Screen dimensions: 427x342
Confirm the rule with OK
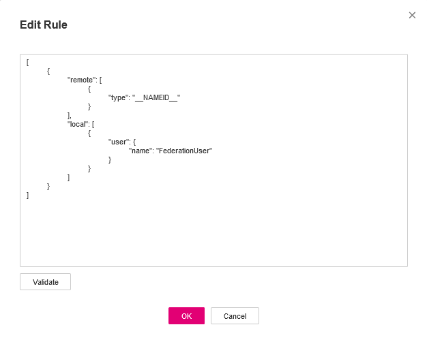pos(186,316)
